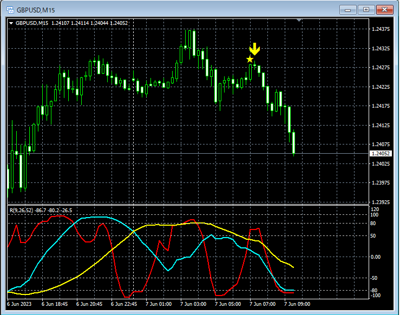
Task: Click the current price label 1.24052
Action: pyautogui.click(x=380, y=154)
